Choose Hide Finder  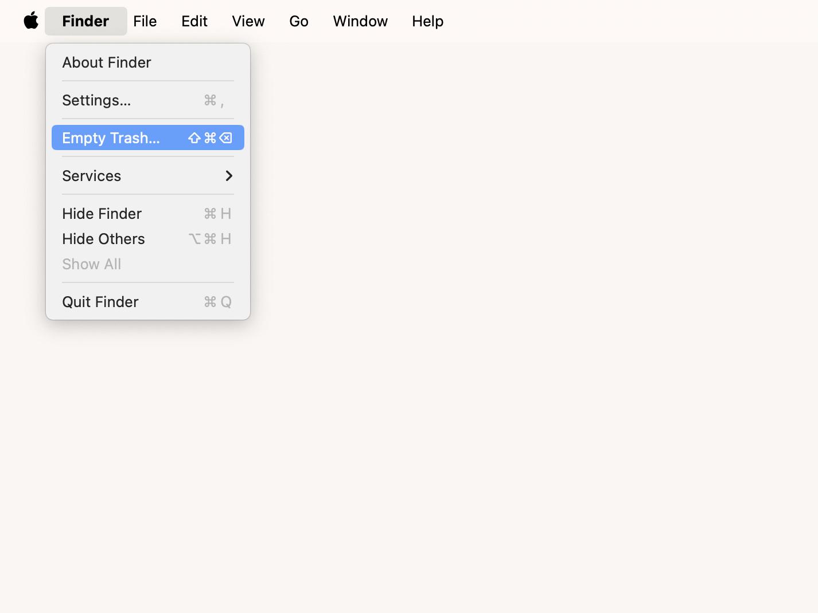tap(148, 214)
